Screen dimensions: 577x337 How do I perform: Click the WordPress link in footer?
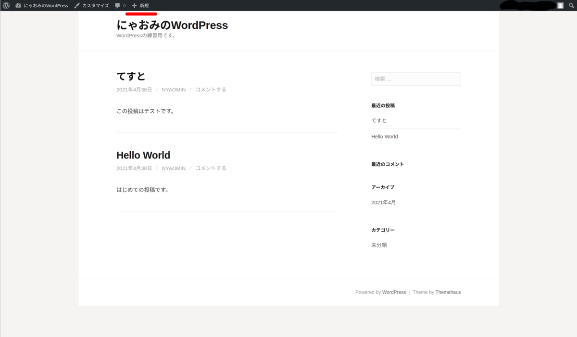coord(394,292)
